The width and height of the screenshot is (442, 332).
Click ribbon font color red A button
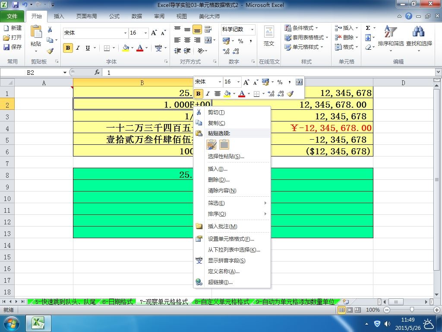coord(140,48)
